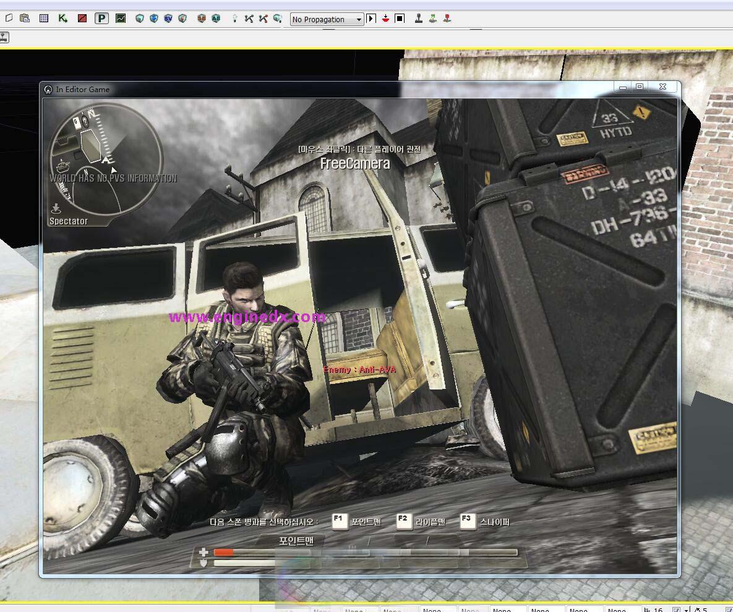Click the 포인트맨 tab above health bar
The width and height of the screenshot is (733, 612).
(x=296, y=541)
